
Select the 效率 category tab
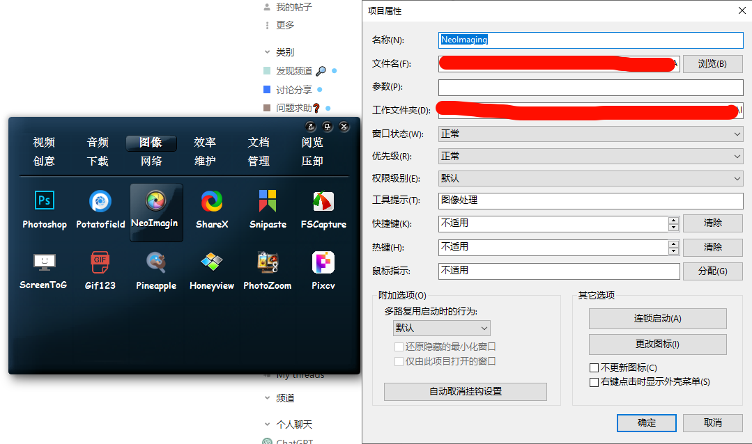click(x=205, y=142)
